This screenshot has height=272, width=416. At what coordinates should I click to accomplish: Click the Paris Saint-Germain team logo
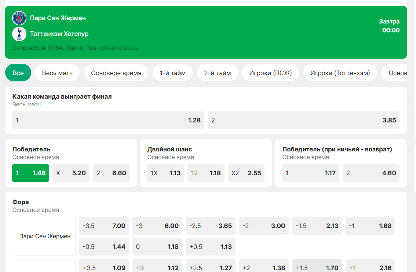pyautogui.click(x=19, y=18)
